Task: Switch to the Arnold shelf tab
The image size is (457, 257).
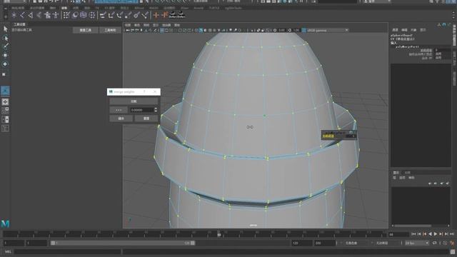Action: 199,8
